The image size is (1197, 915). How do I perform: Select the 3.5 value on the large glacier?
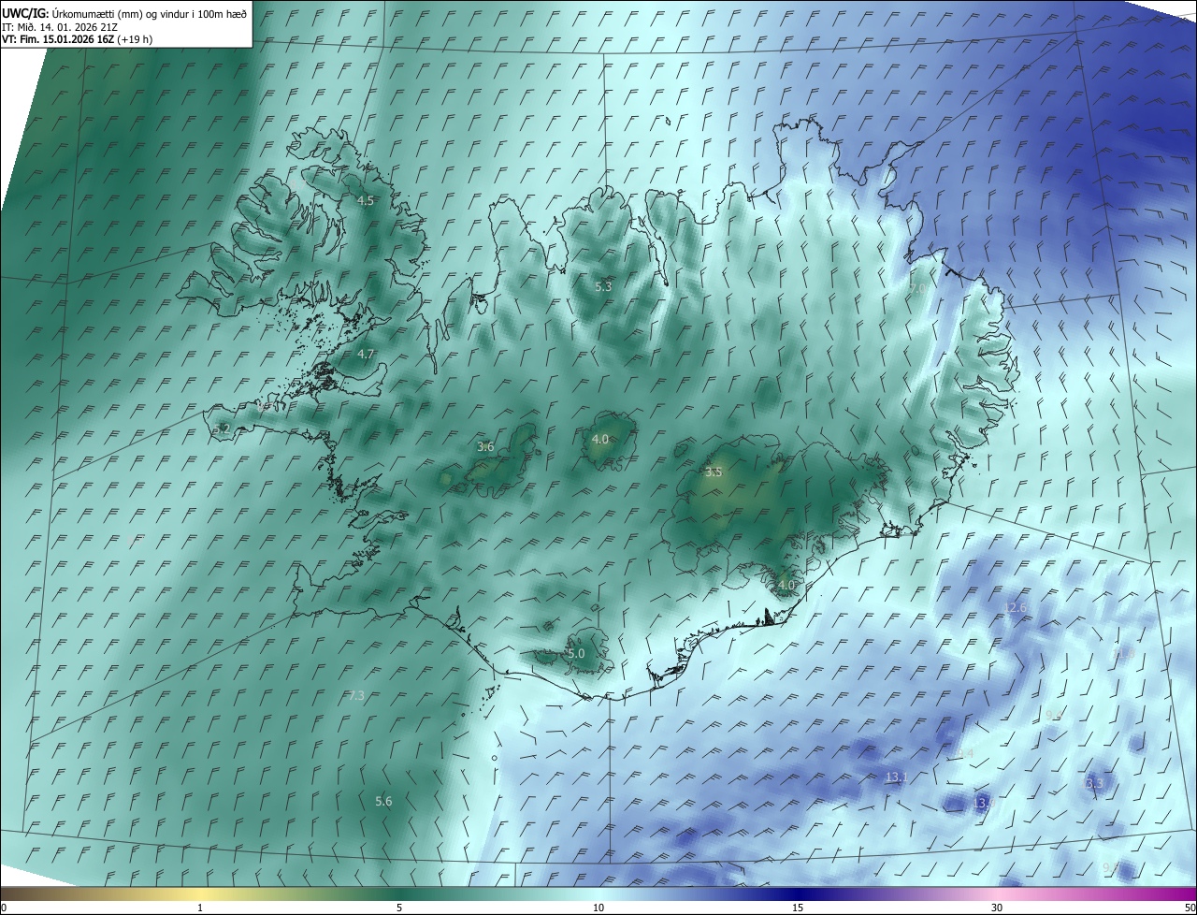(x=714, y=472)
